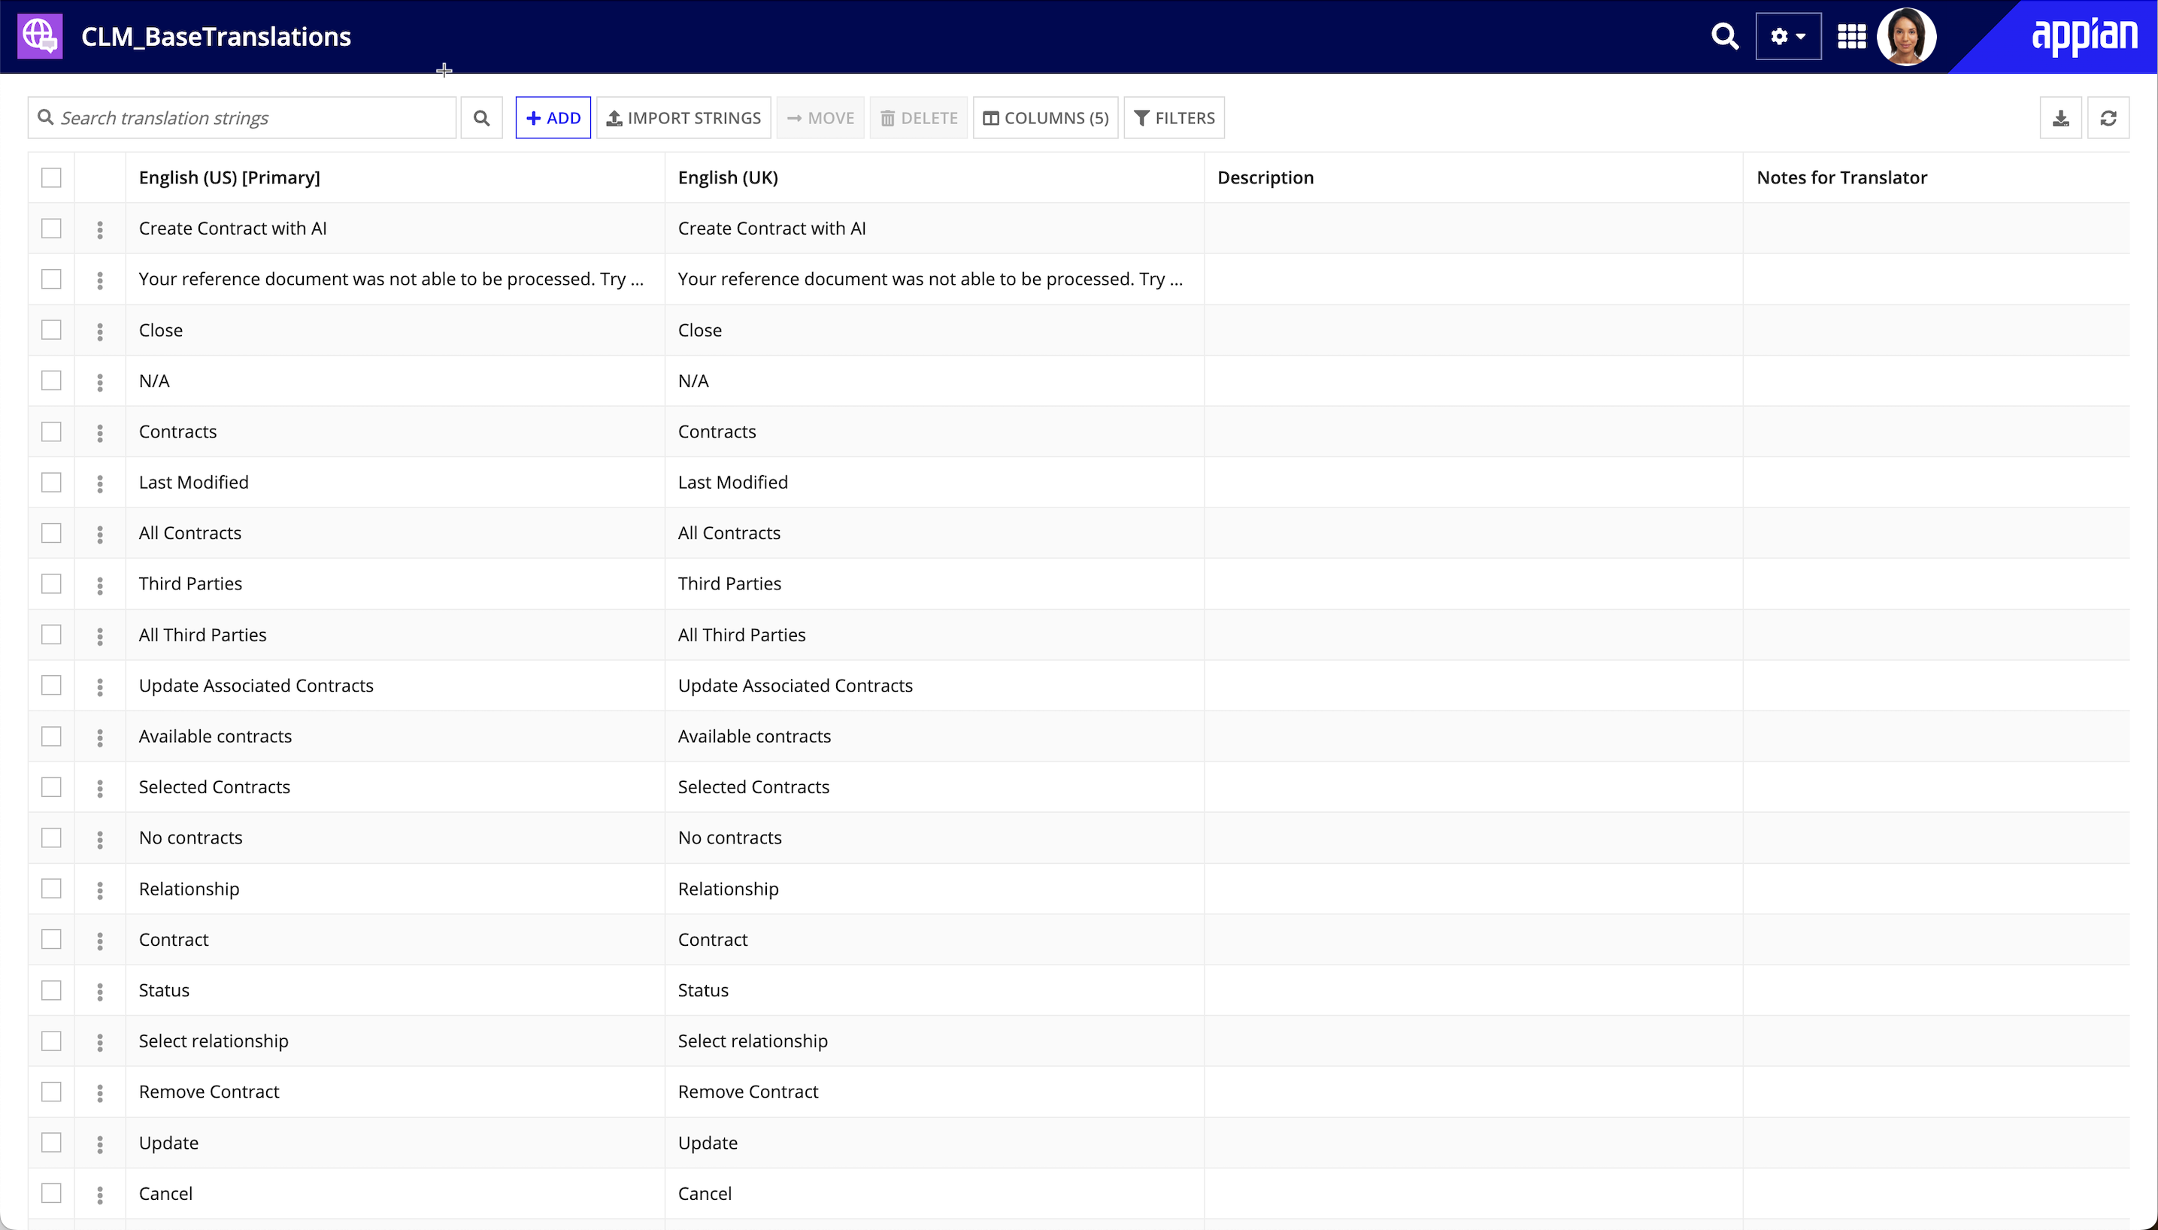Click the user profile avatar
Viewport: 2158px width, 1230px height.
pyautogui.click(x=1906, y=36)
